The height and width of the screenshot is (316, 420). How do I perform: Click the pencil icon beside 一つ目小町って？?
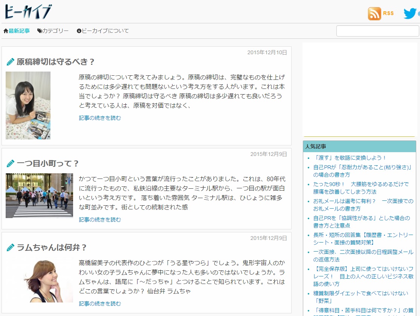point(11,163)
